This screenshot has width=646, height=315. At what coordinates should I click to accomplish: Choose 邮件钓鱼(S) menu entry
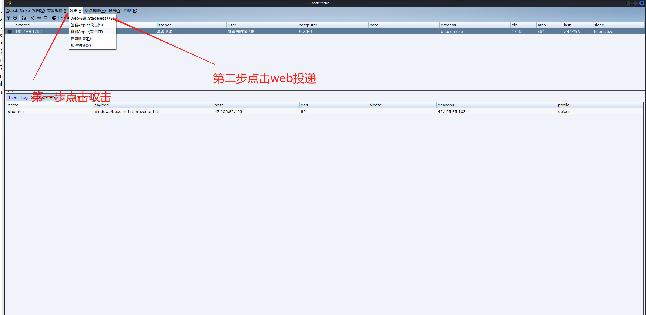tap(92, 45)
